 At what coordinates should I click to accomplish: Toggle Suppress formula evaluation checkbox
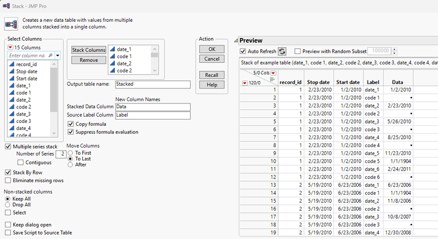tap(71, 132)
